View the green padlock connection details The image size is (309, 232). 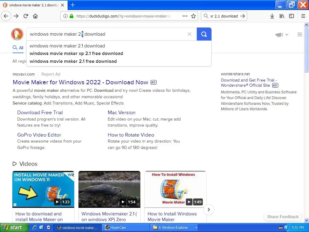click(72, 16)
